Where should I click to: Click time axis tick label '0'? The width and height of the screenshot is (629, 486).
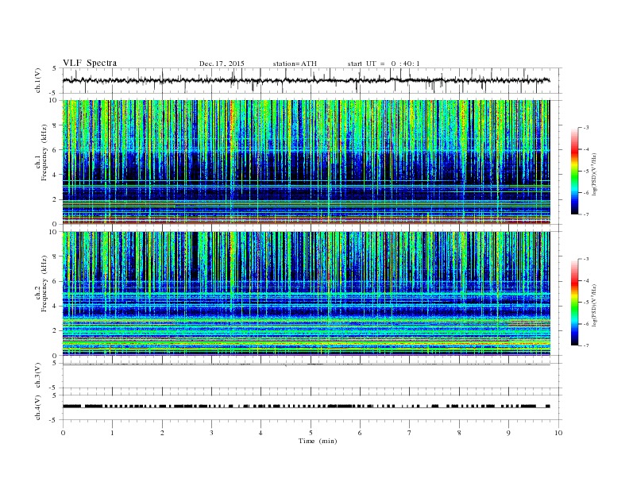coord(63,433)
